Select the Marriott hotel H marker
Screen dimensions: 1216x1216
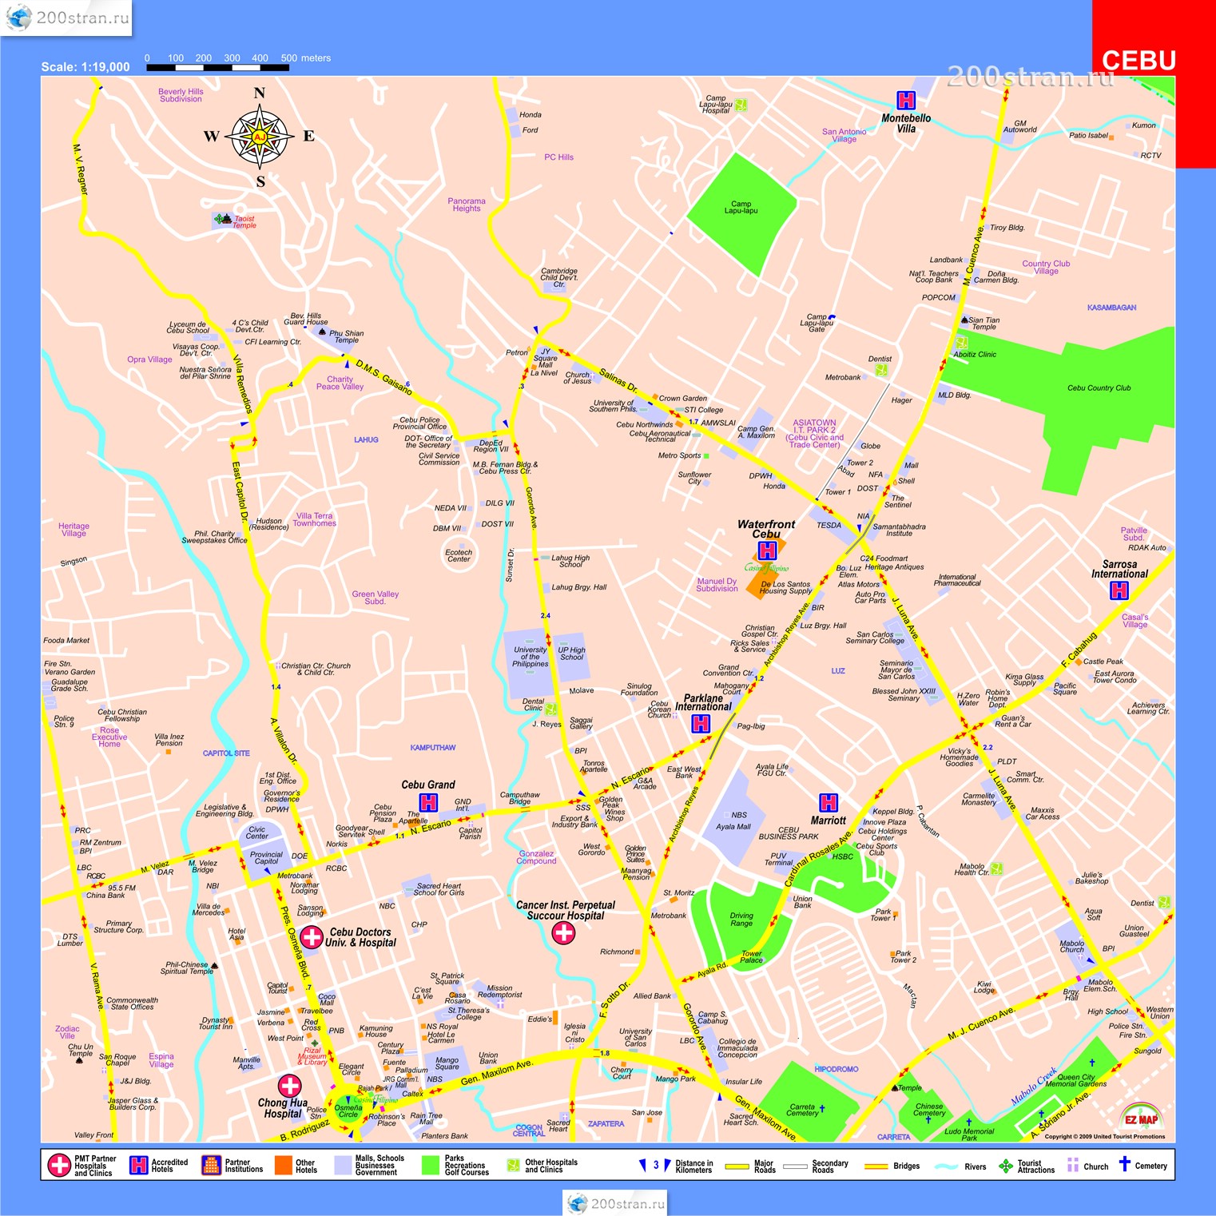point(829,802)
